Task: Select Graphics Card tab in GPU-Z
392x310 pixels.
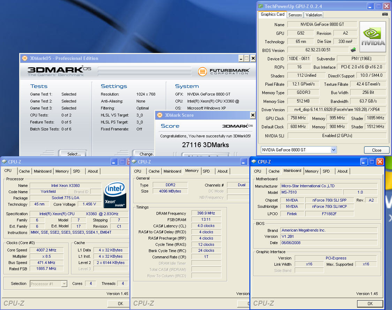Action: click(272, 14)
